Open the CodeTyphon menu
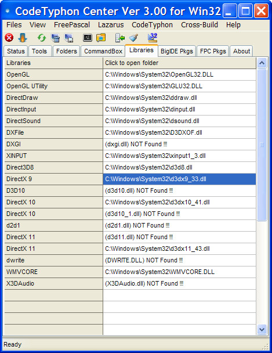The image size is (272, 353). pos(152,25)
